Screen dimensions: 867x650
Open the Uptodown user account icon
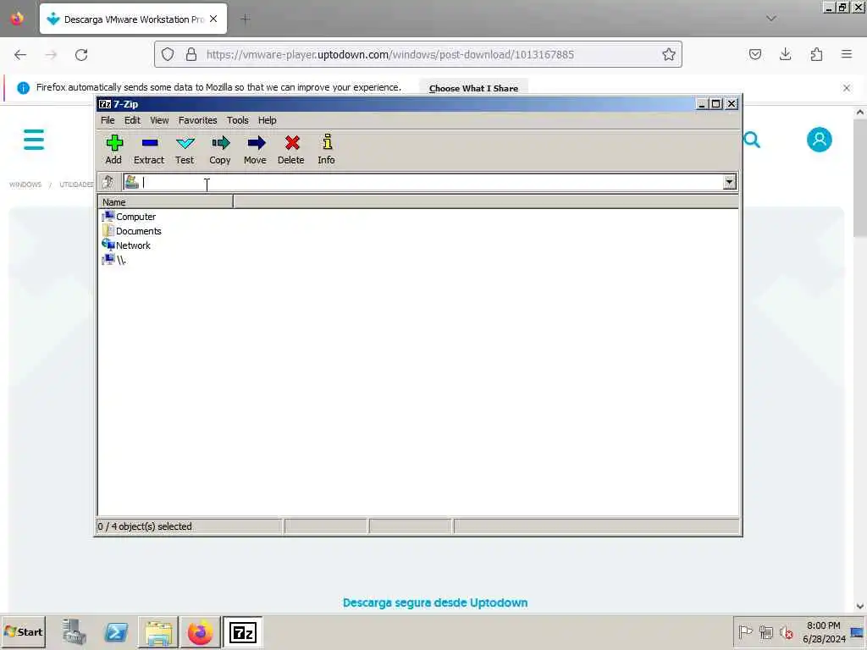(819, 140)
